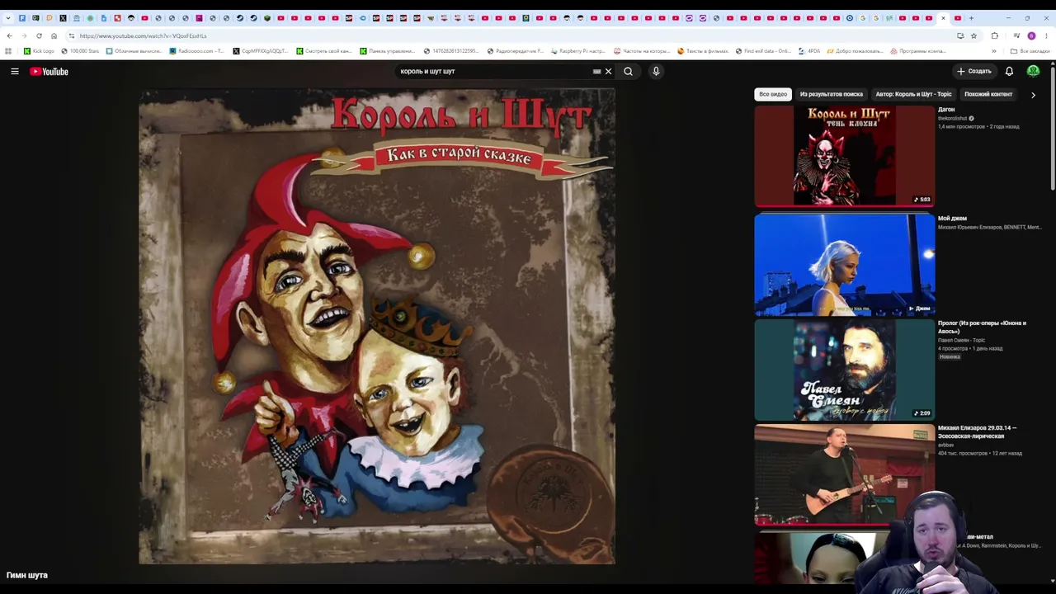Open the Kick Logo bookmark

[x=39, y=51]
